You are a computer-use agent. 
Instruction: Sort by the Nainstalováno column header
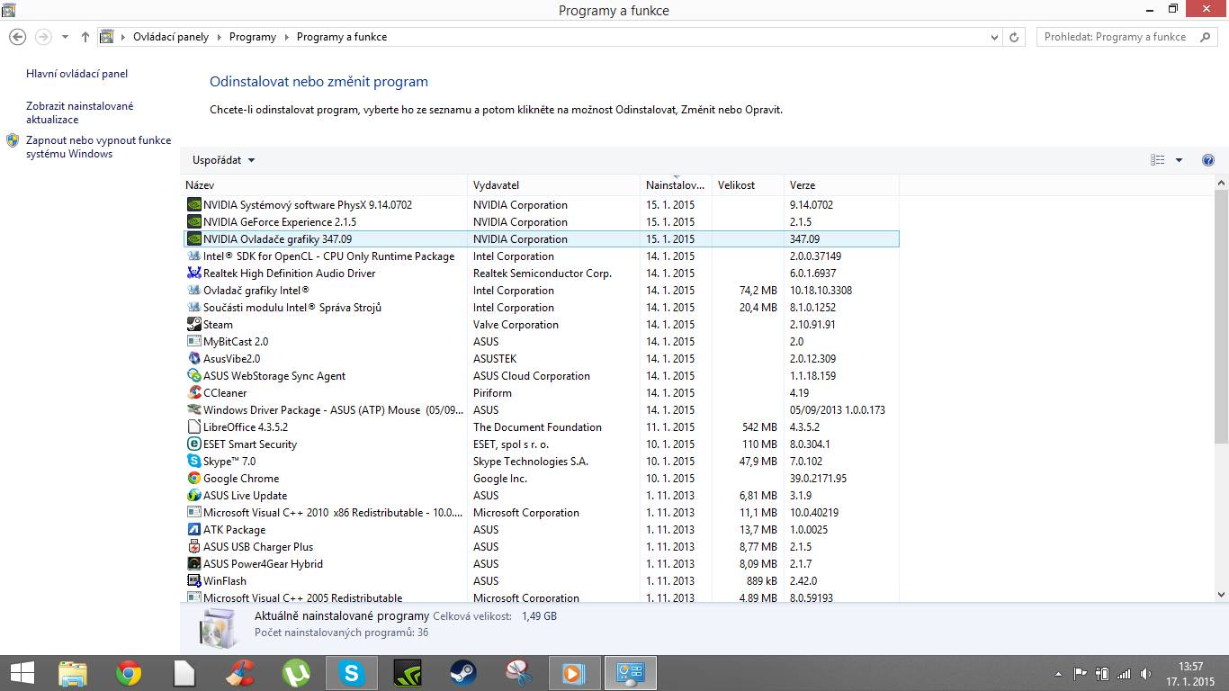pos(676,185)
